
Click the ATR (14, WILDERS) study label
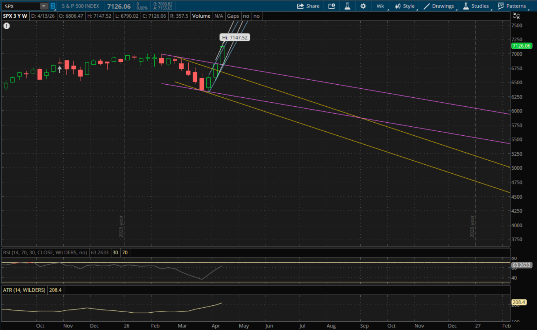[24, 290]
